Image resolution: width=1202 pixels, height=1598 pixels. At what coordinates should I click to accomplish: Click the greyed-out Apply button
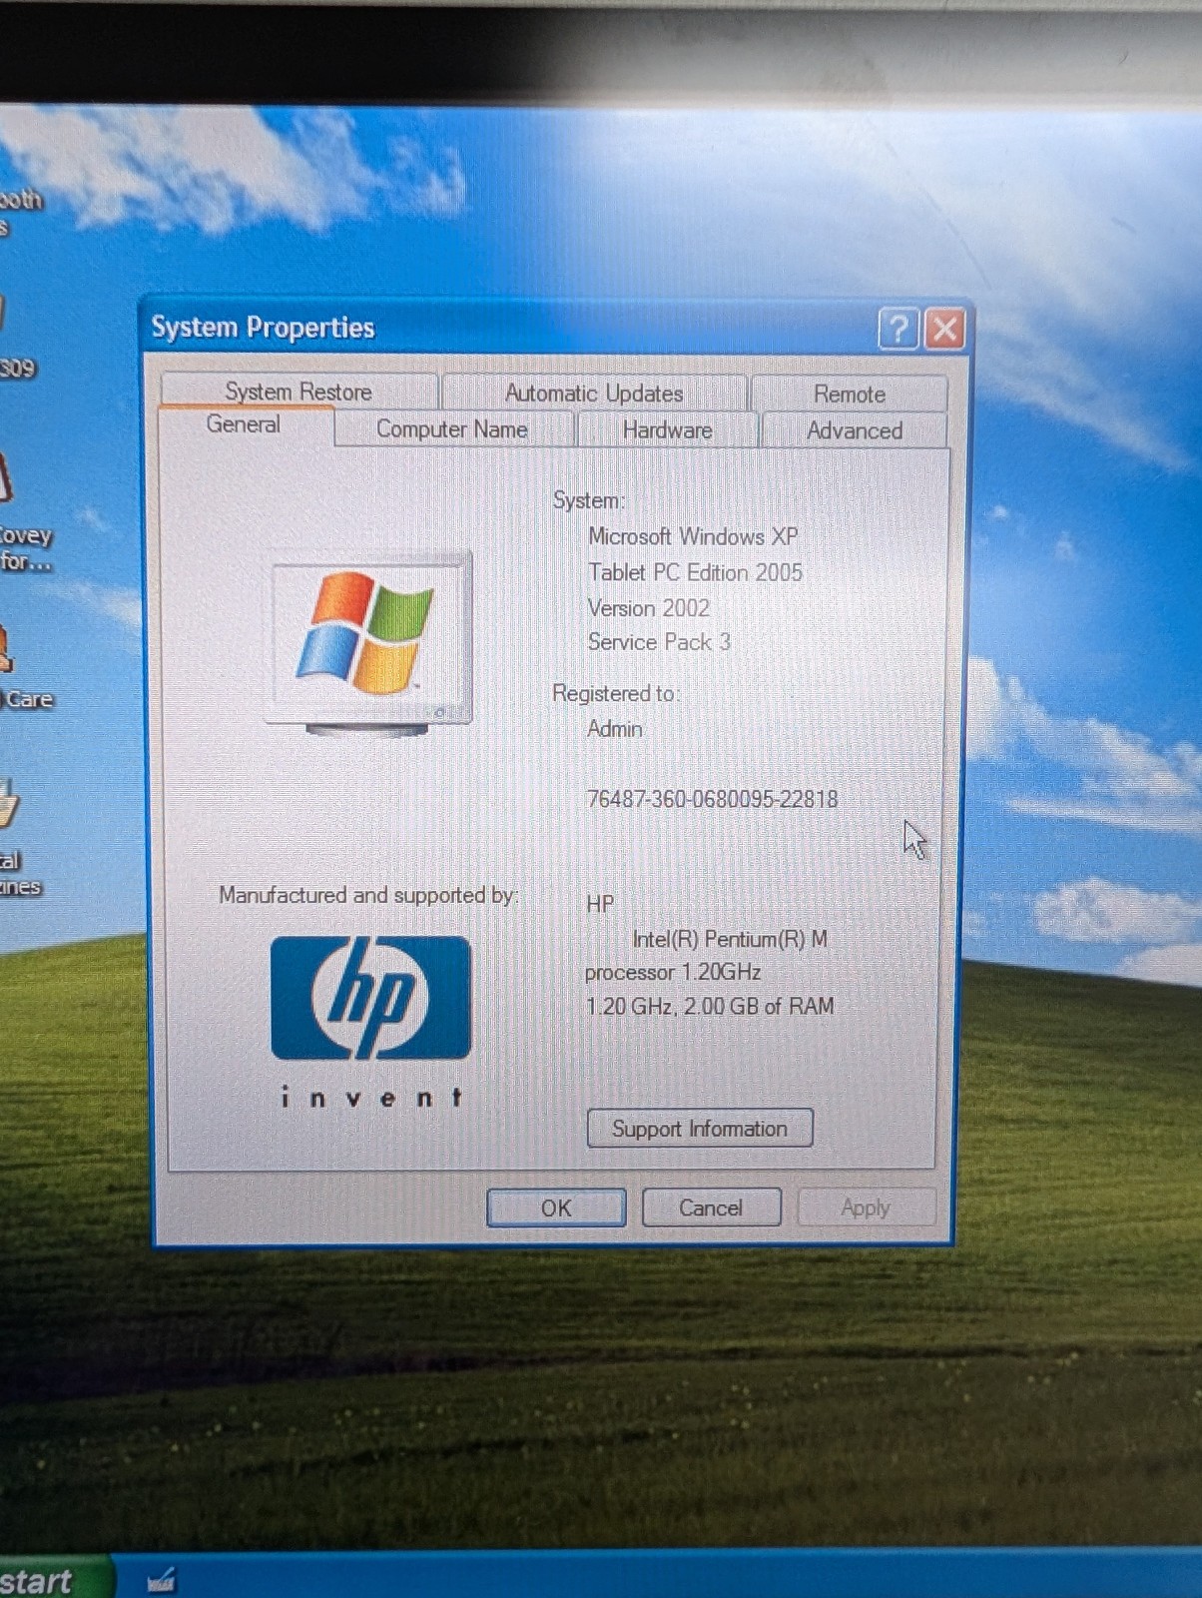[x=866, y=1207]
